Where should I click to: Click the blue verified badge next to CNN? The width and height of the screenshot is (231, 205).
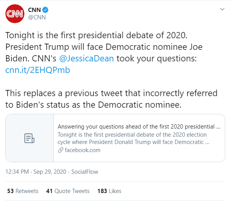[45, 10]
